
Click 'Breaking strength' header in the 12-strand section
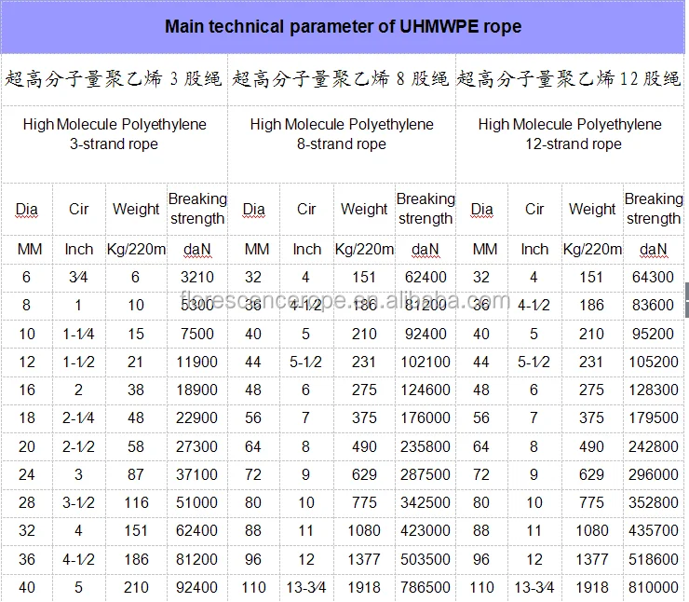(653, 209)
